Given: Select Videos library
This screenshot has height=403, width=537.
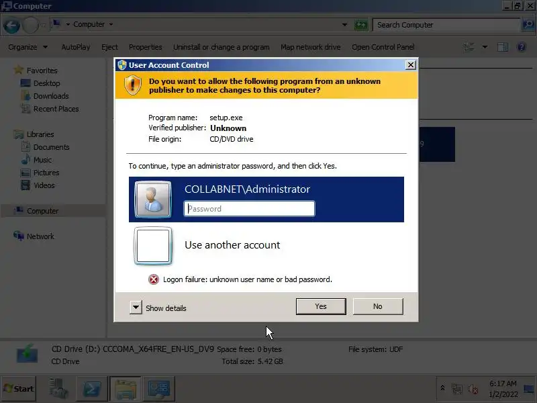Looking at the screenshot, I should coord(44,185).
